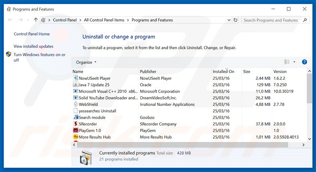Expand chevron before Control Panel breadcrumb
The height and width of the screenshot is (172, 316).
tap(49, 20)
